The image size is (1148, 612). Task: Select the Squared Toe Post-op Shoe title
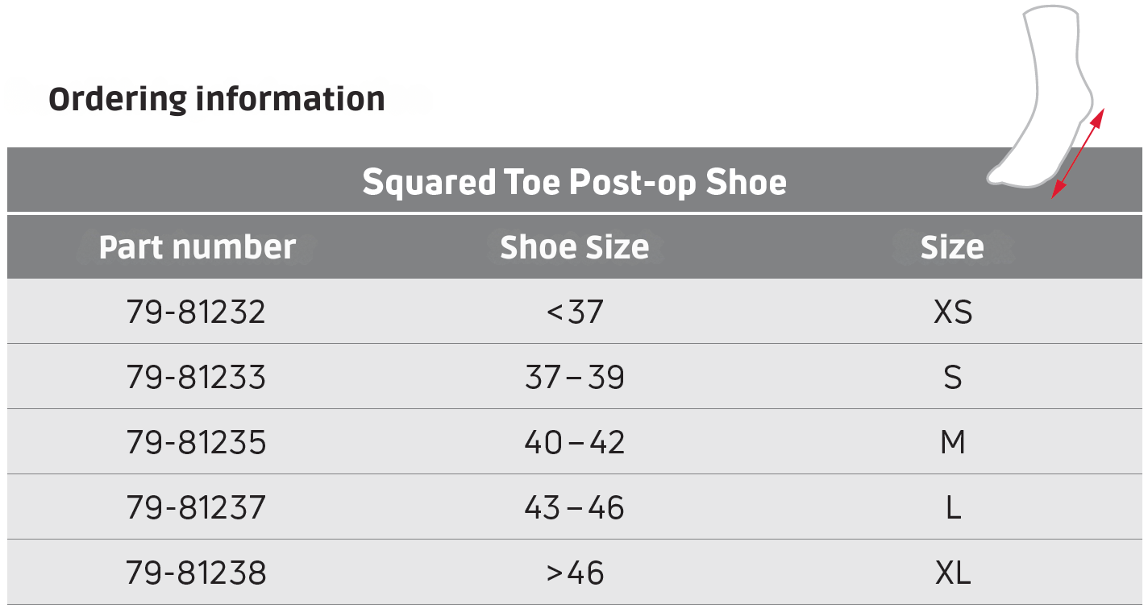(x=574, y=182)
